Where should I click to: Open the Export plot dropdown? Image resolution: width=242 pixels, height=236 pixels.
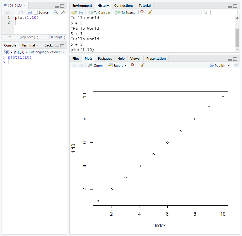pos(117,66)
